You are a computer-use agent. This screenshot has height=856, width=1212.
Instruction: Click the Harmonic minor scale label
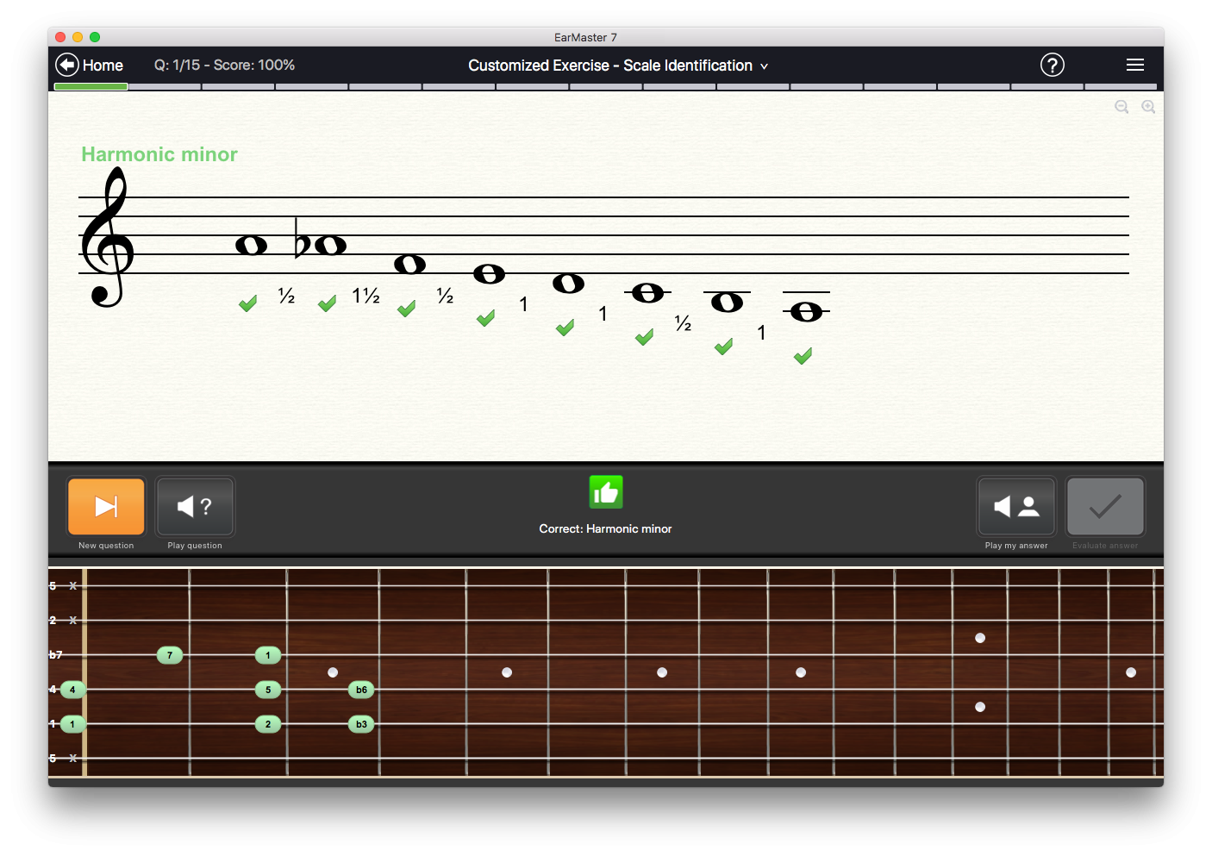(159, 154)
